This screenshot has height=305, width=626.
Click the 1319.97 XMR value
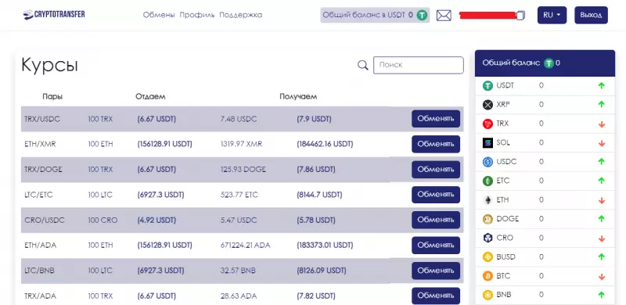tap(241, 144)
